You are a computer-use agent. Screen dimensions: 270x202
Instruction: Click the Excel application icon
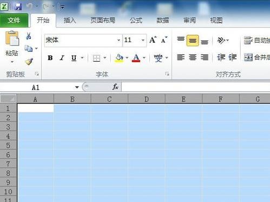point(4,6)
